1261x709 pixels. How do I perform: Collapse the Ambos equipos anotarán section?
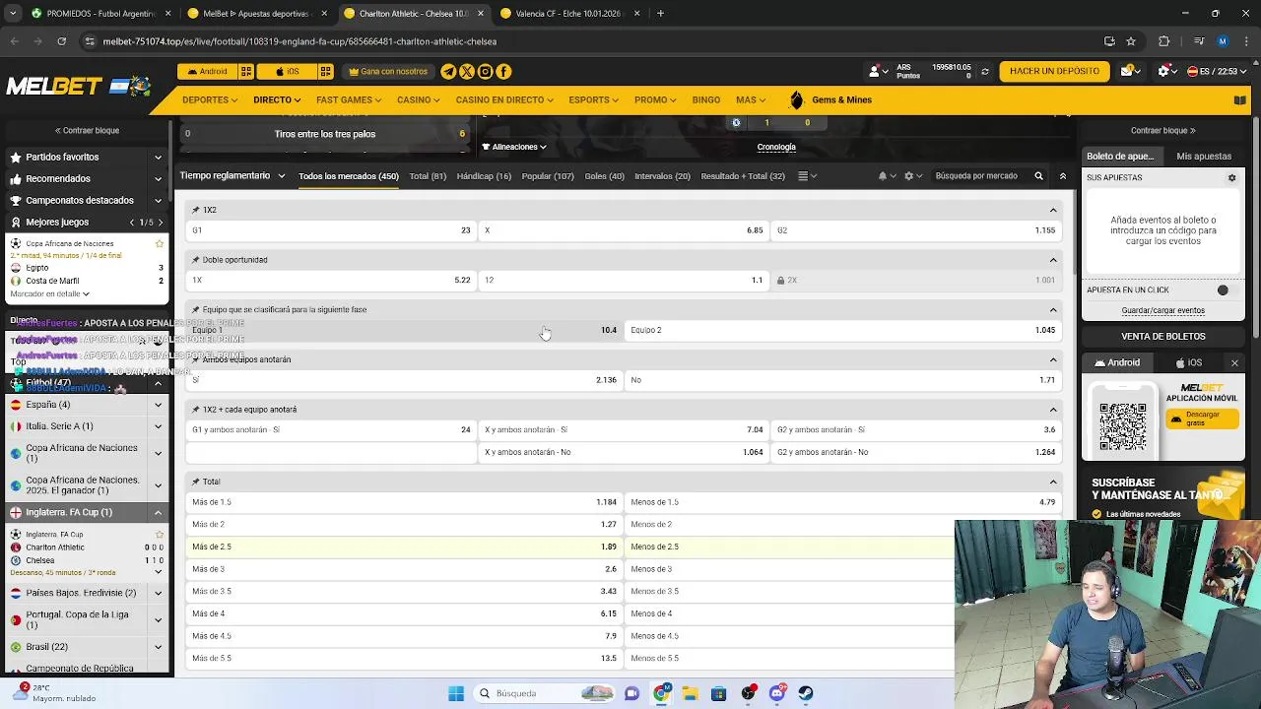point(1053,359)
